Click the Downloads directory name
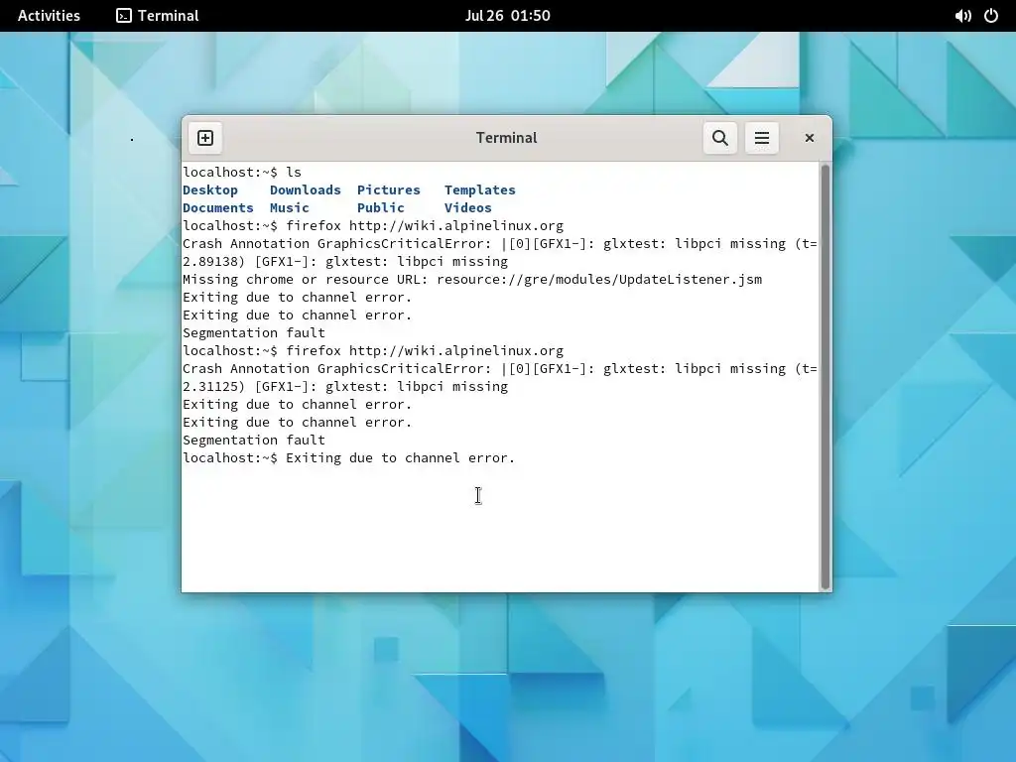Screen dimensions: 1016x762 (x=306, y=190)
